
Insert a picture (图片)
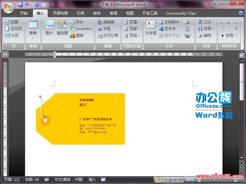pyautogui.click(x=49, y=27)
